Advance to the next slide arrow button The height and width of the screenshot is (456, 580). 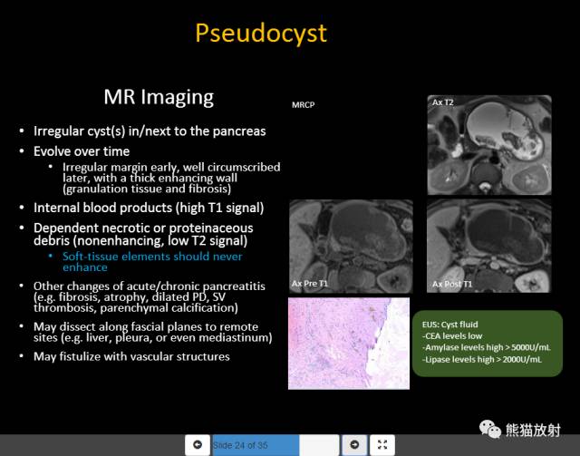coord(354,444)
